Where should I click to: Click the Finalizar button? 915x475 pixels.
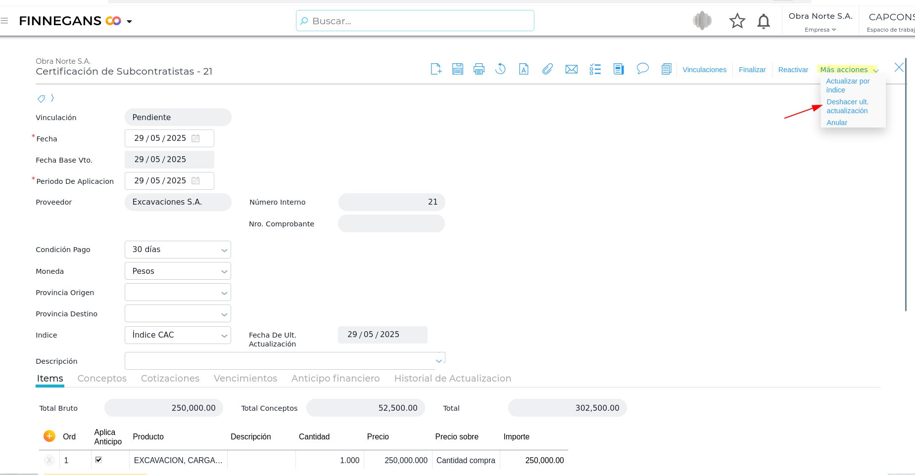pyautogui.click(x=752, y=70)
